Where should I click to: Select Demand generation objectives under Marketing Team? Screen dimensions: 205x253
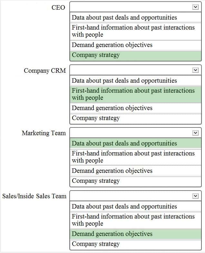(x=135, y=171)
